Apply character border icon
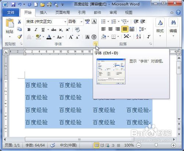The height and width of the screenshot is (151, 184). 94,21
